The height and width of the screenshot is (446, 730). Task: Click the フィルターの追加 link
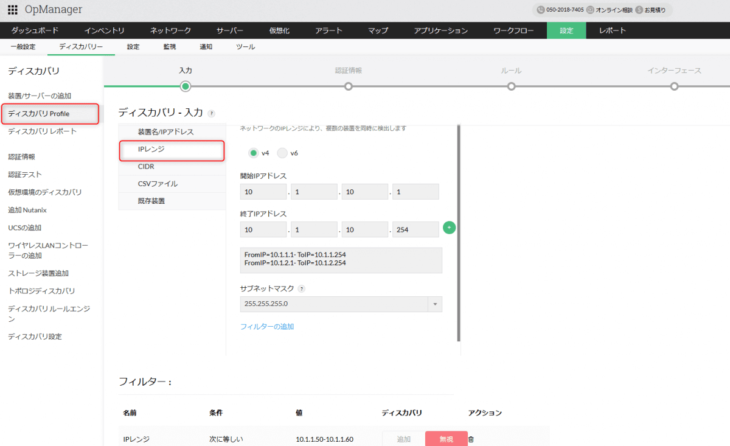267,327
